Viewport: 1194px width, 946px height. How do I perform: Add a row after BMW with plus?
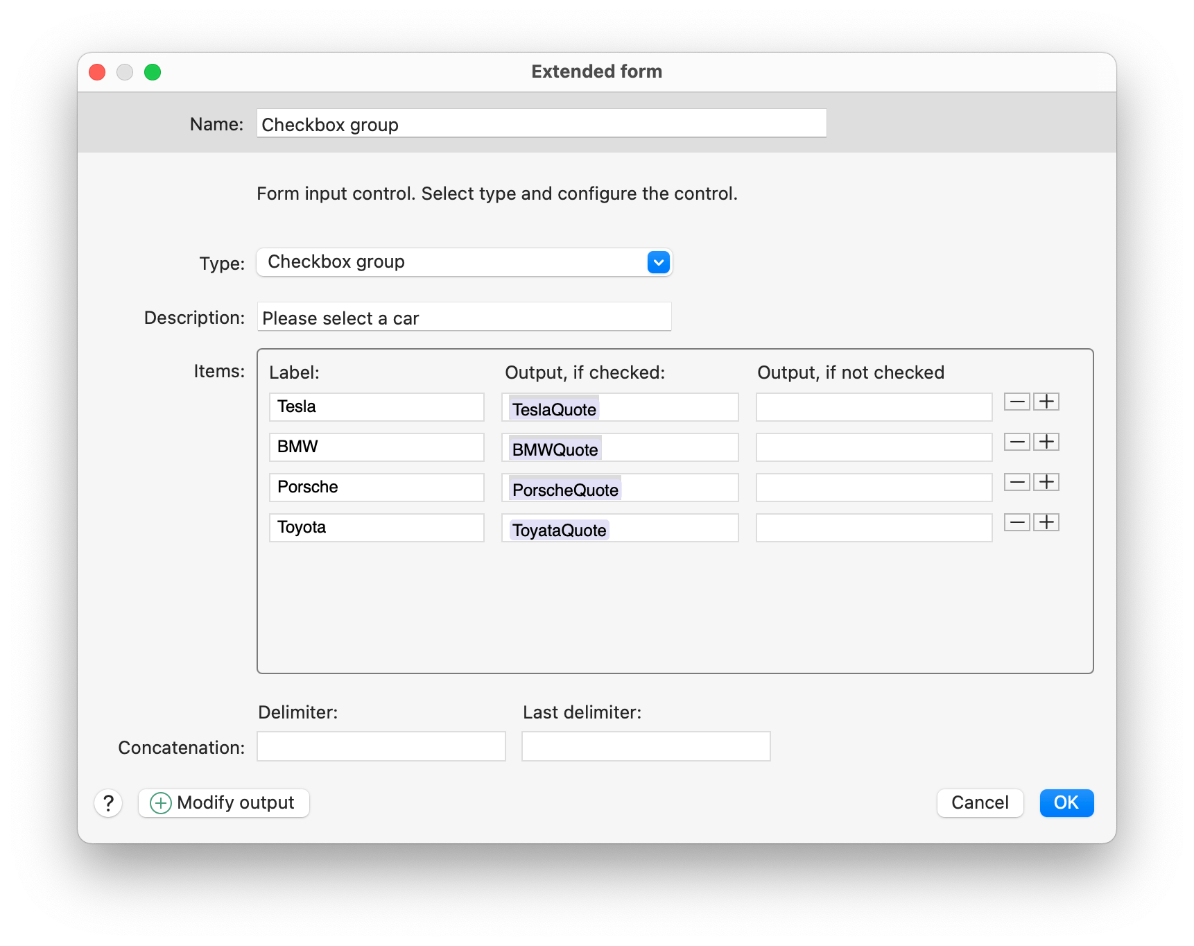point(1046,442)
